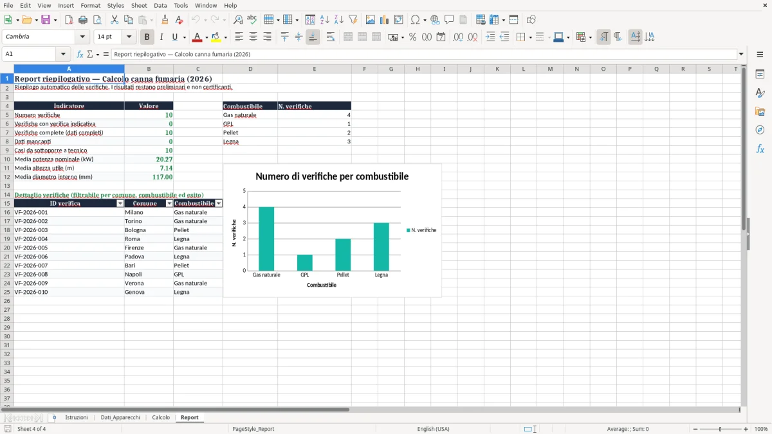Click the Insert Chart icon
Viewport: 772px width, 434px height.
click(385, 20)
